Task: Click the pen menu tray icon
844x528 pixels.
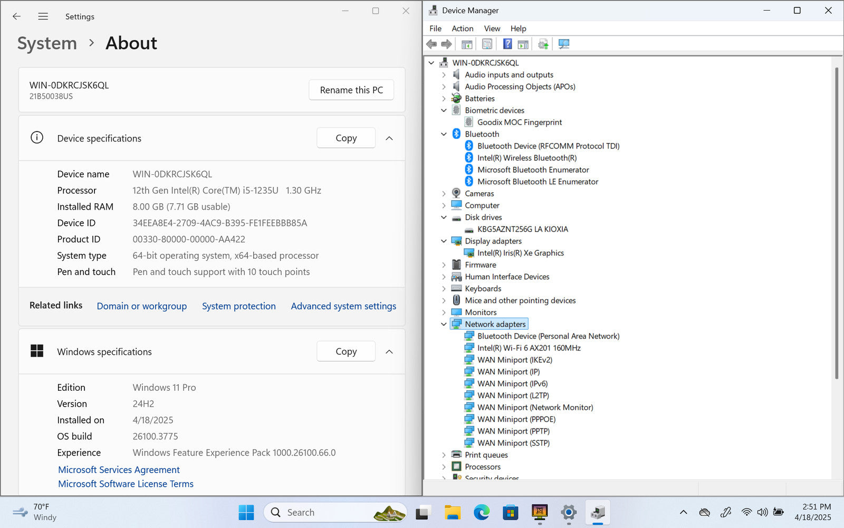Action: click(726, 512)
